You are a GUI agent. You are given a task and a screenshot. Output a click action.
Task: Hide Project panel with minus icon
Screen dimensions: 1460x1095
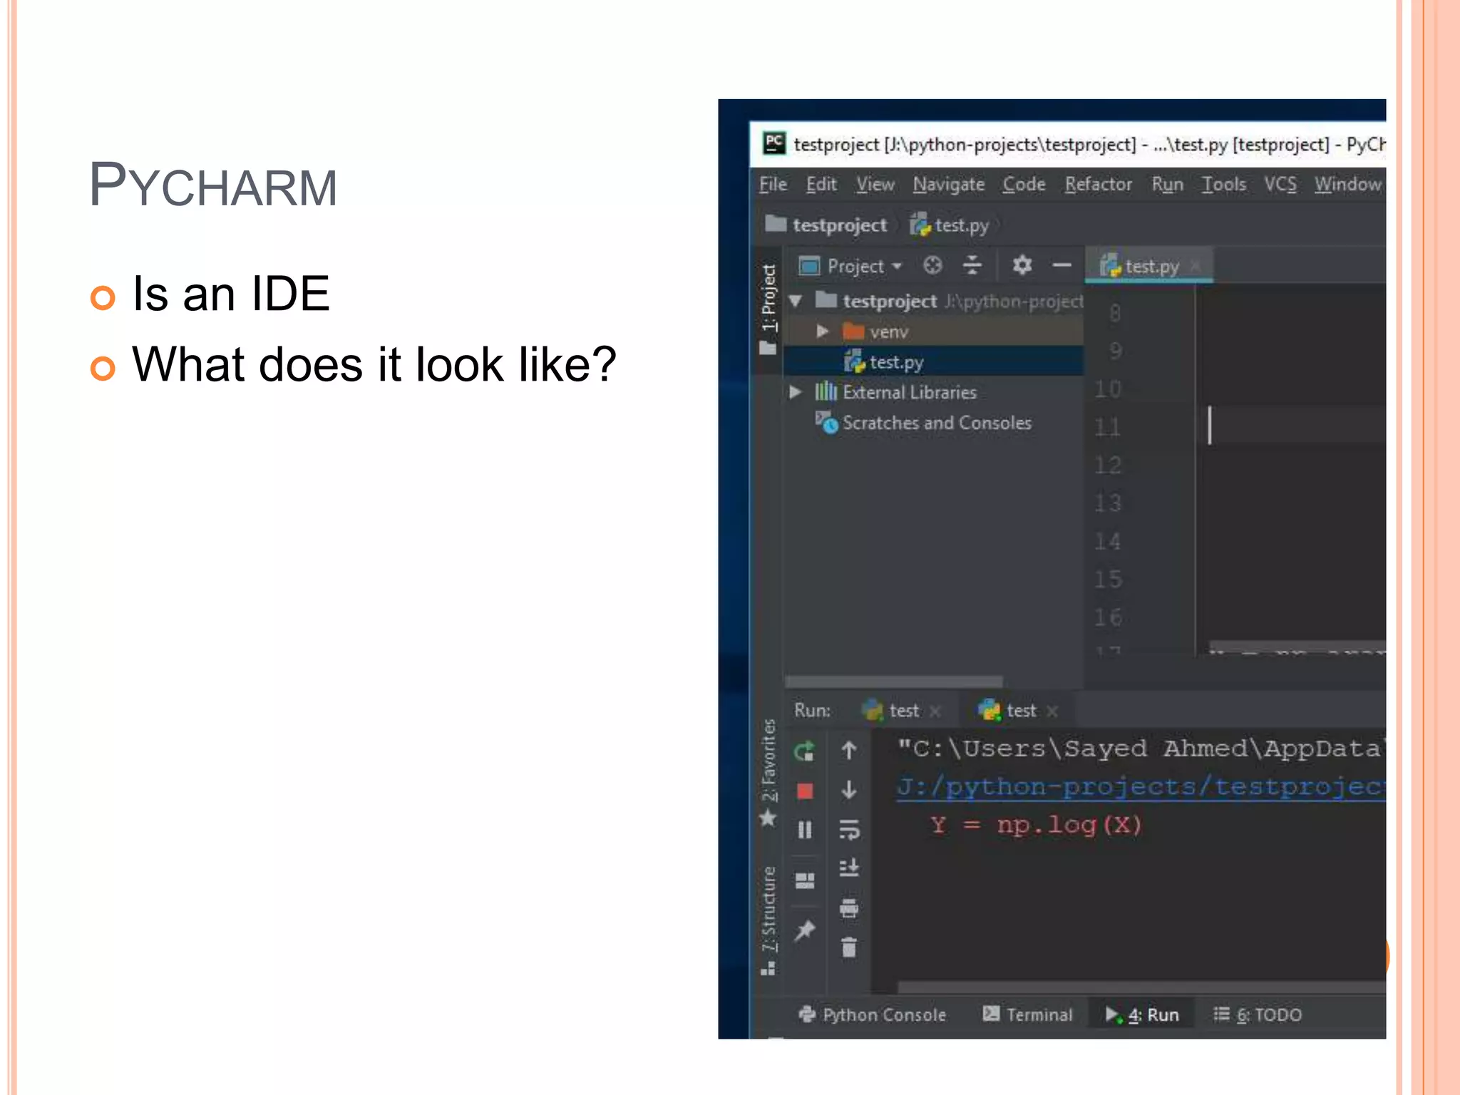point(1061,266)
